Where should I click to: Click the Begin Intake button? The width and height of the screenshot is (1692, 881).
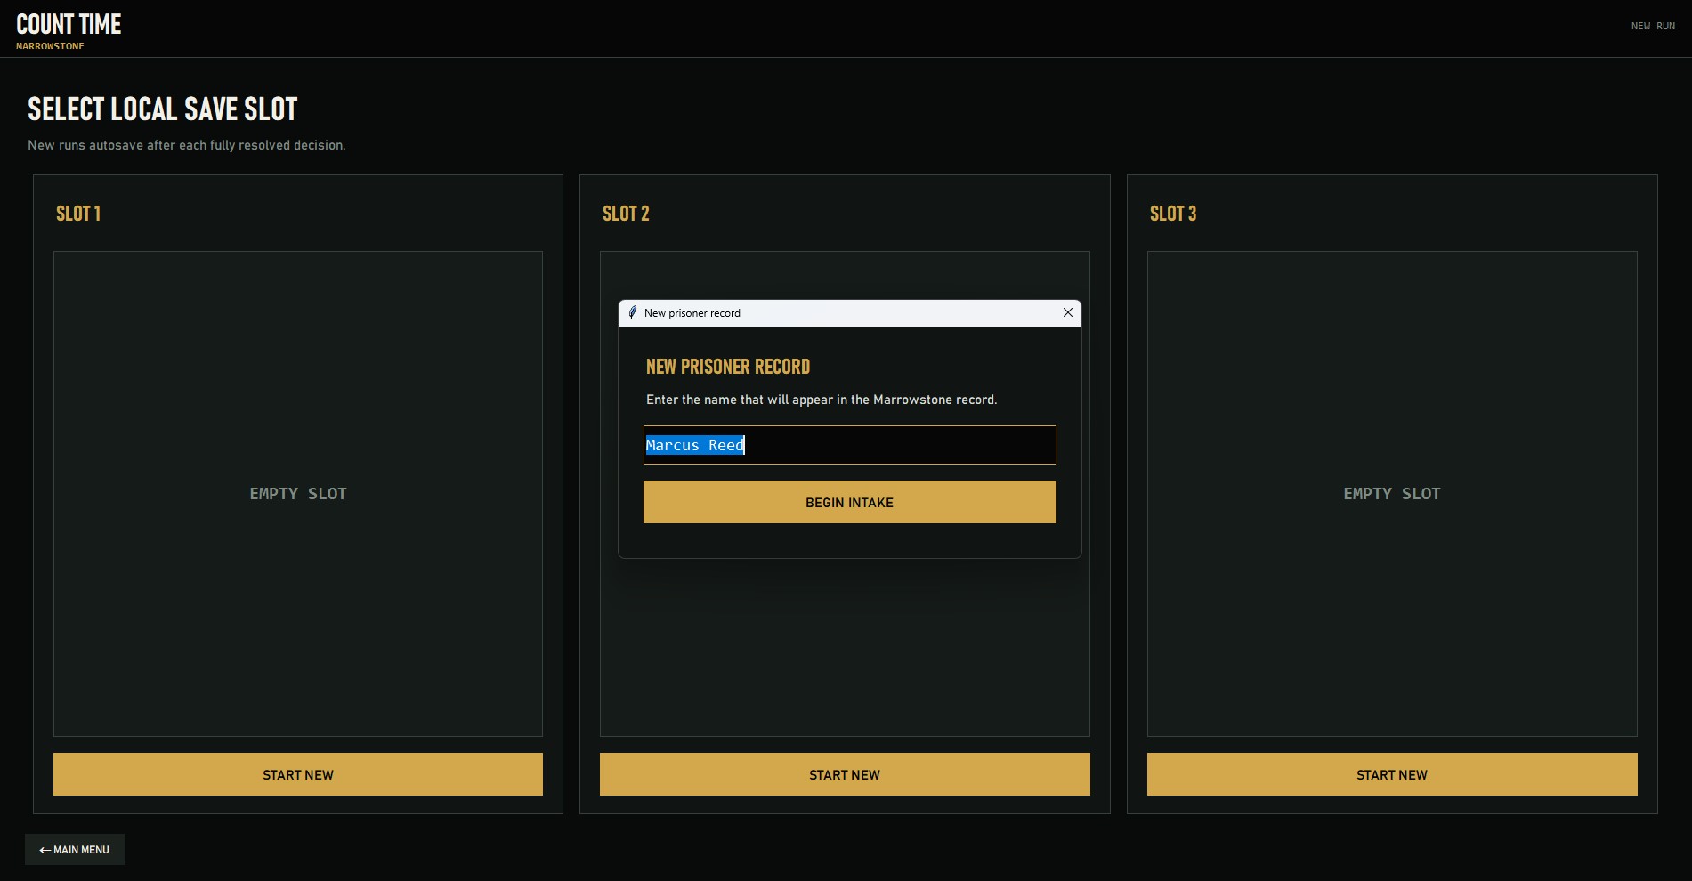coord(849,503)
